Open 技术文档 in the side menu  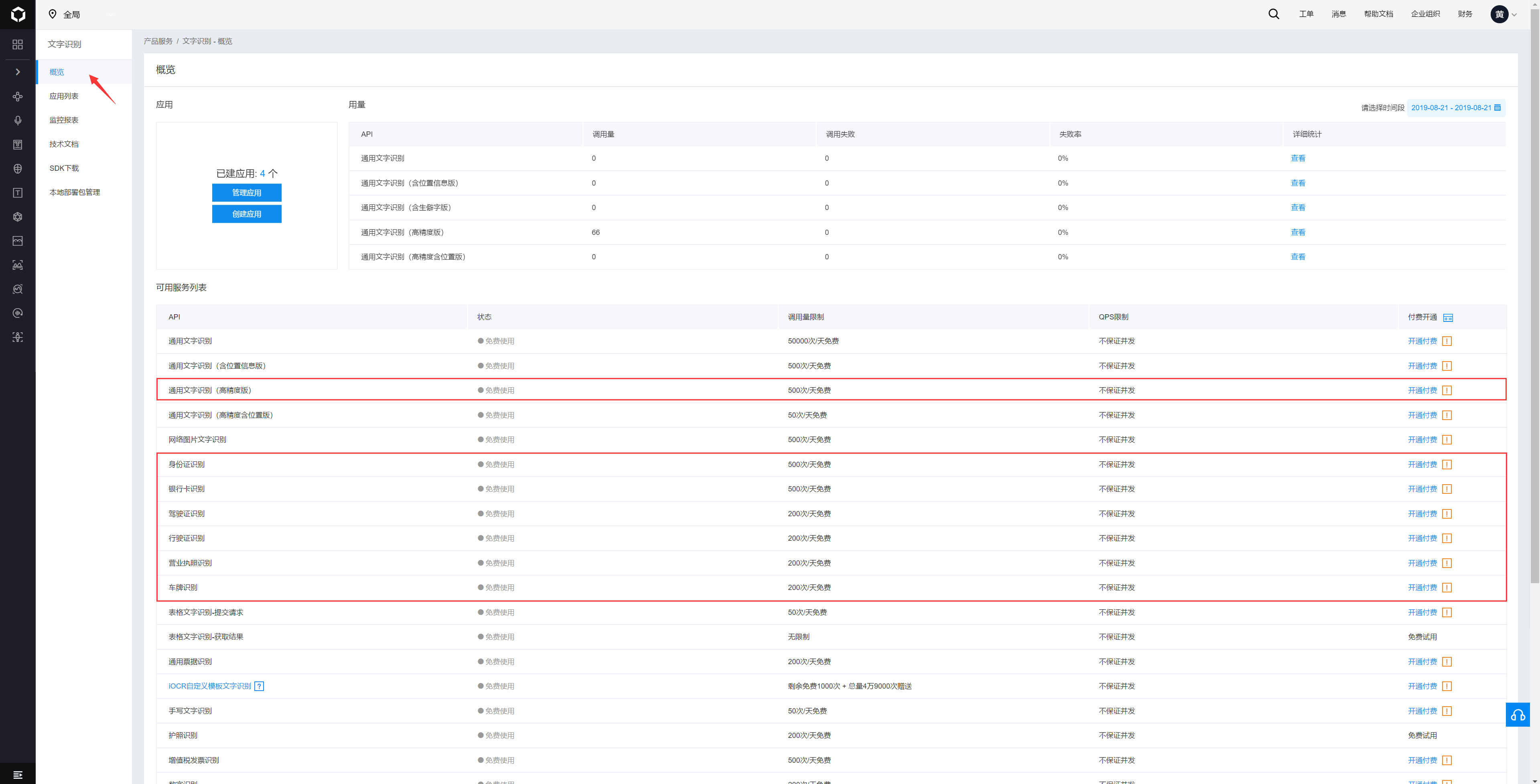click(x=64, y=144)
